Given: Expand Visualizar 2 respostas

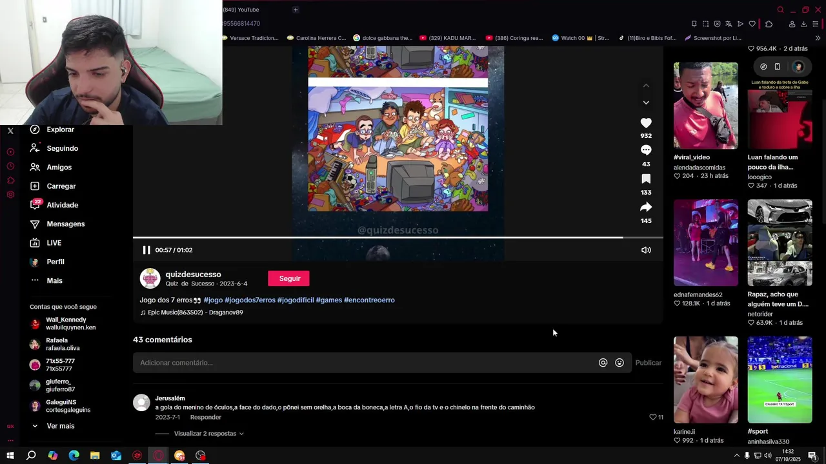Looking at the screenshot, I should pos(208,434).
